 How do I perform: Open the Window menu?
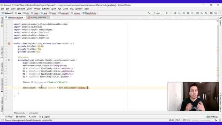(79, 9)
